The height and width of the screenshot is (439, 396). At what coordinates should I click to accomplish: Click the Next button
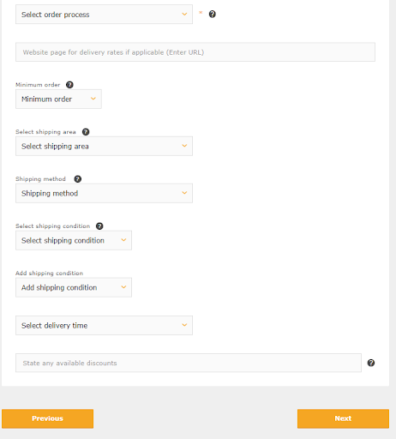(x=343, y=418)
